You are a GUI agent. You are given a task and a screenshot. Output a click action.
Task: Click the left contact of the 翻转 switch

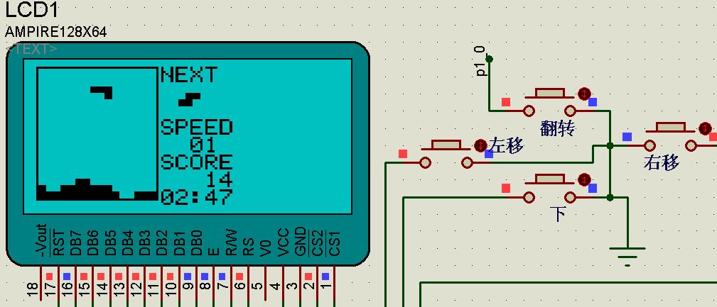[x=529, y=111]
